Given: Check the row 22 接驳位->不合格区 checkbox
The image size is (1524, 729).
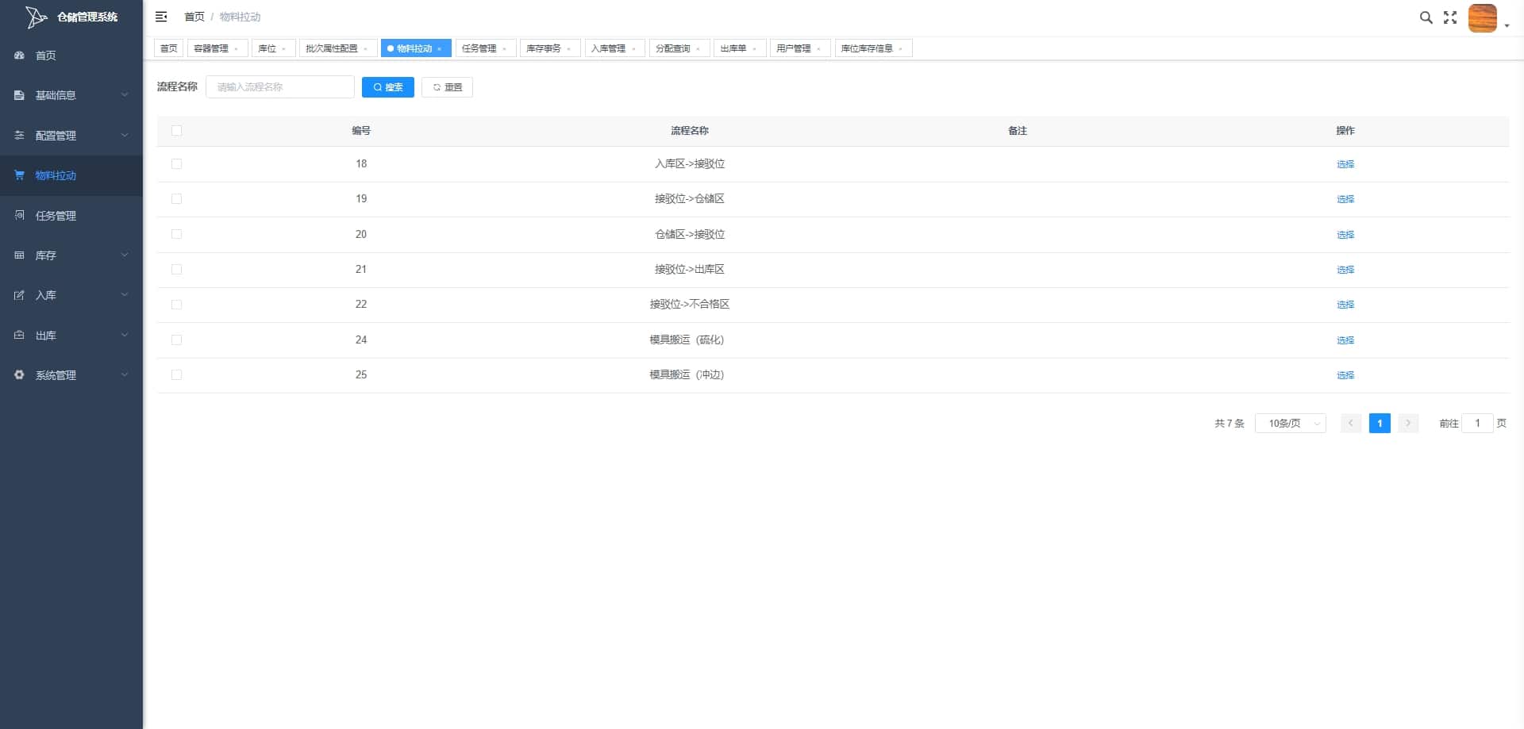Looking at the screenshot, I should coord(176,305).
